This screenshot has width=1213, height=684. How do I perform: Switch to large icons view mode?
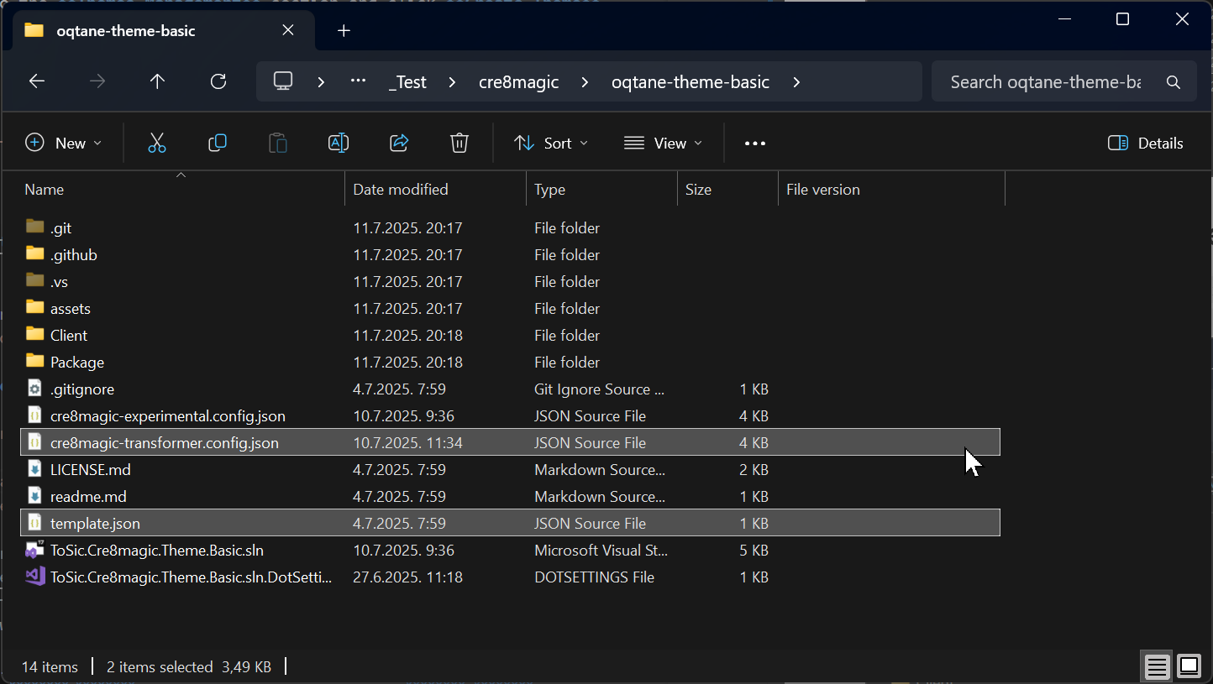1189,666
